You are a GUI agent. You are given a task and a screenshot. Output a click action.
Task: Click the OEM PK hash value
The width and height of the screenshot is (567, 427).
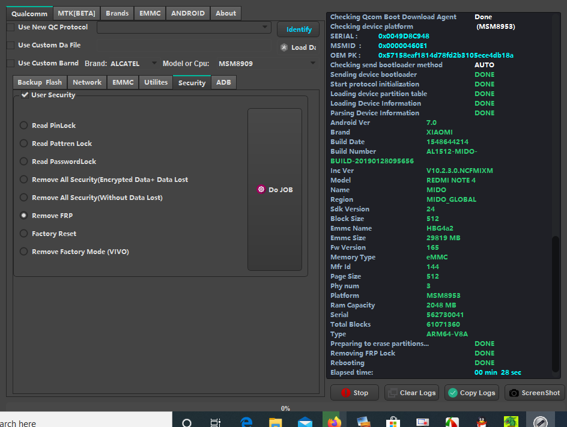point(446,55)
